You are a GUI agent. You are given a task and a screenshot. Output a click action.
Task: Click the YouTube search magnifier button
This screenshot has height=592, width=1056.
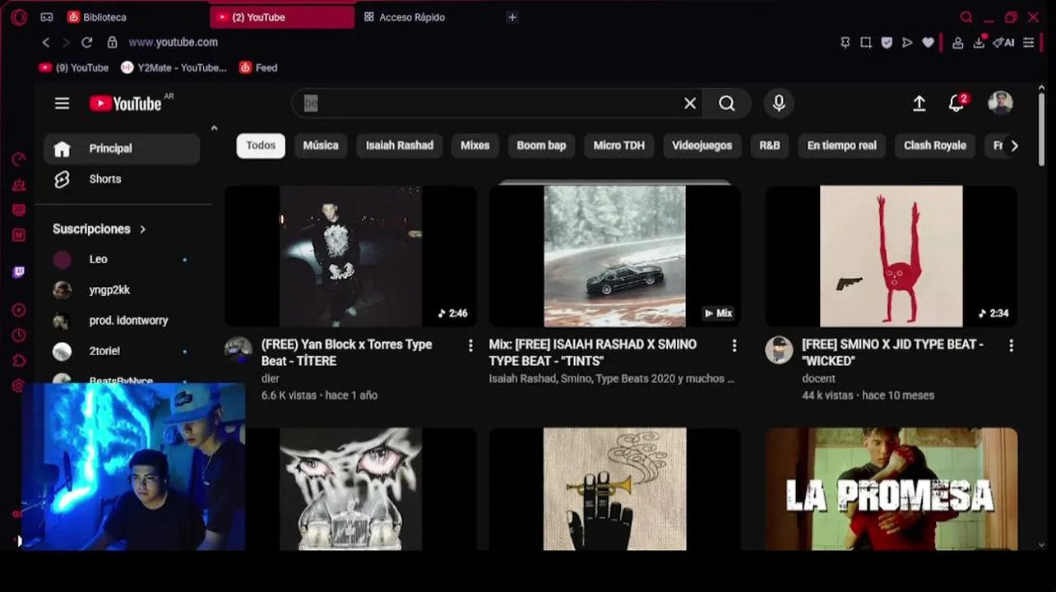[727, 103]
